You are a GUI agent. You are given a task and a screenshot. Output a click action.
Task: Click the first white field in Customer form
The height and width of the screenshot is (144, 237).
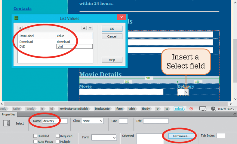pos(170,34)
